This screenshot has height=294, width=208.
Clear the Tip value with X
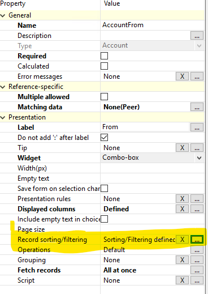pos(182,148)
